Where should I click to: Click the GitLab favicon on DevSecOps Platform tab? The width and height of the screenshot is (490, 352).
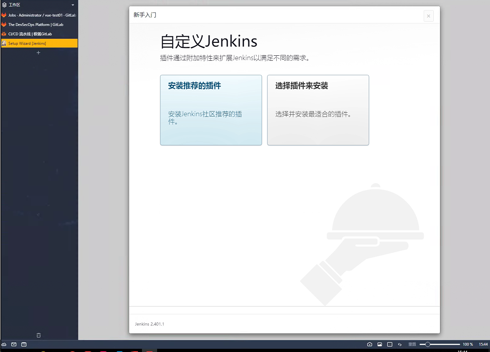click(x=4, y=24)
